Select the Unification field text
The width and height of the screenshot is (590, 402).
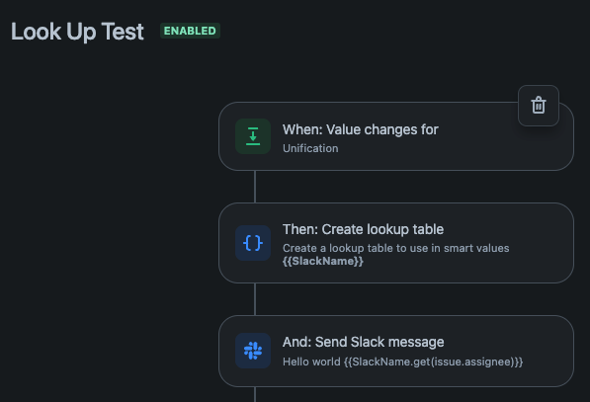[x=310, y=148]
